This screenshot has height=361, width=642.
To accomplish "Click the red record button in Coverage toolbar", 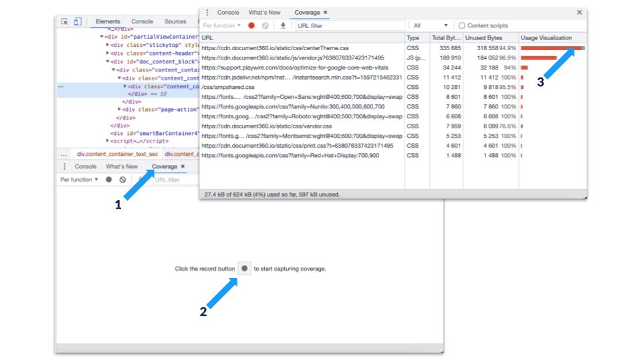I will click(251, 25).
